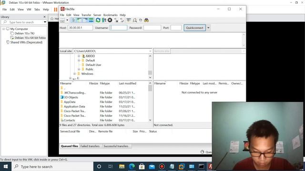Click the binoculars file search icon
The height and width of the screenshot is (171, 305).
coord(146,20)
